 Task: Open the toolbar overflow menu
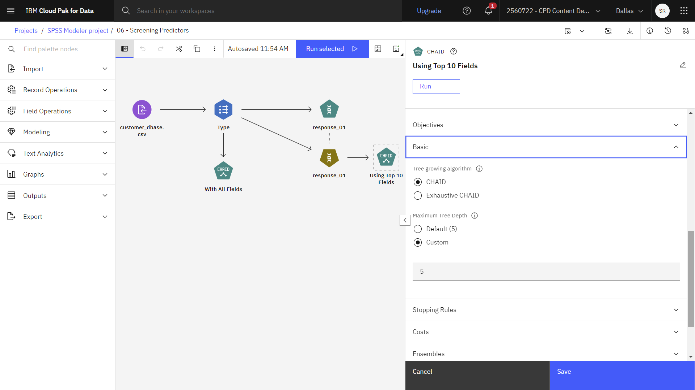[x=215, y=49]
